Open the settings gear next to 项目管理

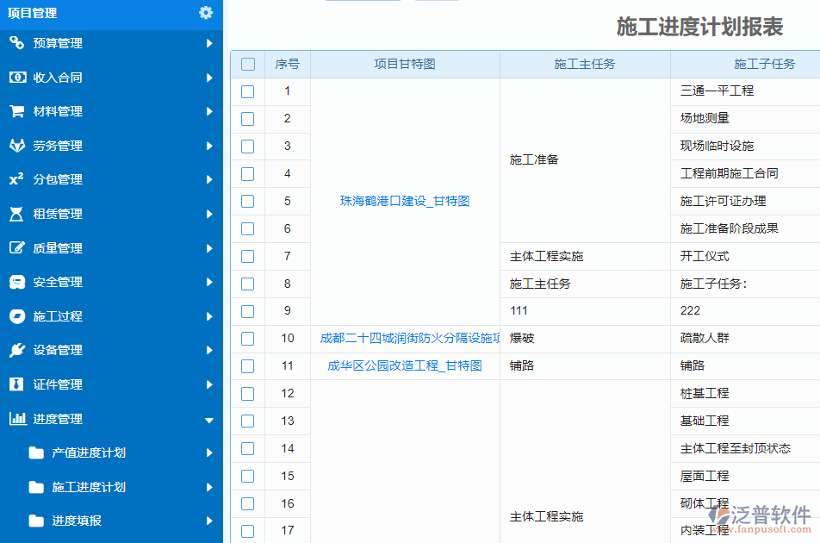tap(205, 14)
